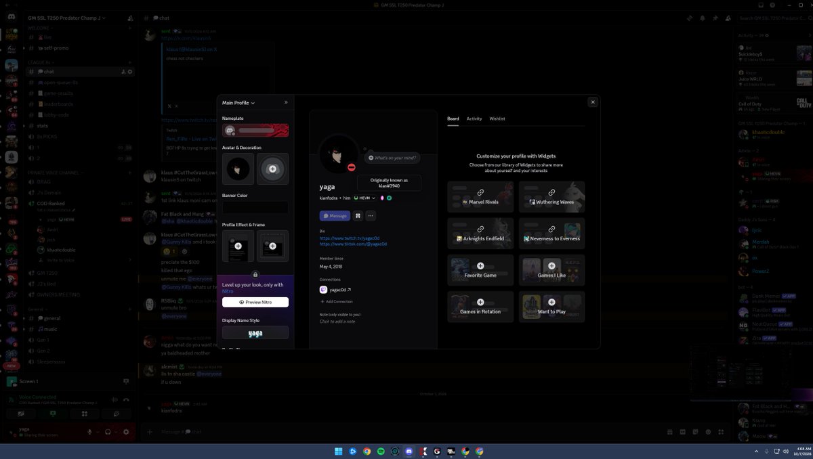
Task: Open the leaderboards channel
Action: [81, 104]
